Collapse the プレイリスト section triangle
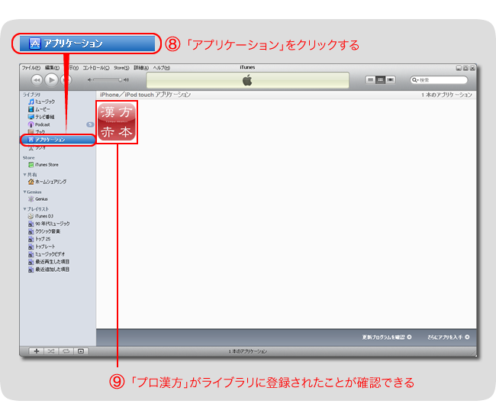 [x=24, y=208]
